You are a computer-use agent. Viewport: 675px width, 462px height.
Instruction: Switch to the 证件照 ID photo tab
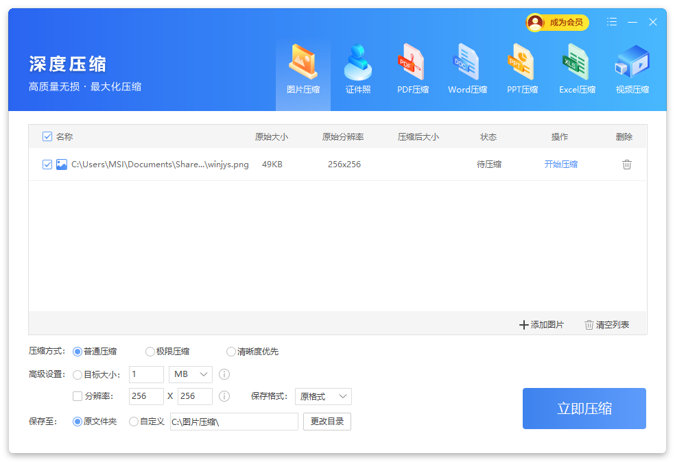pyautogui.click(x=357, y=70)
